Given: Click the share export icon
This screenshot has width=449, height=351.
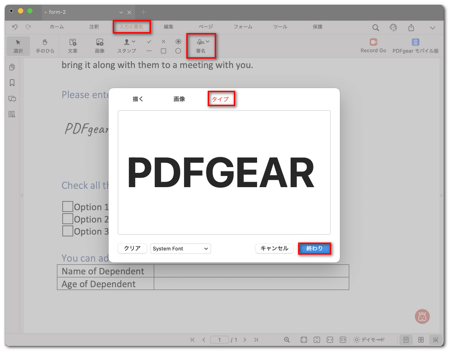Looking at the screenshot, I should click(x=411, y=27).
